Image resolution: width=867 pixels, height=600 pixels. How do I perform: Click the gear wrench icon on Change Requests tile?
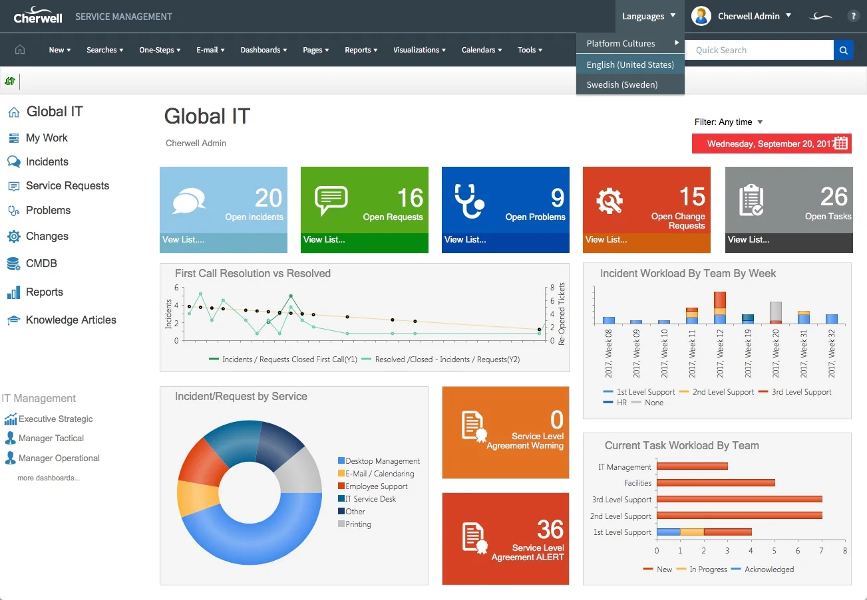[x=609, y=201]
